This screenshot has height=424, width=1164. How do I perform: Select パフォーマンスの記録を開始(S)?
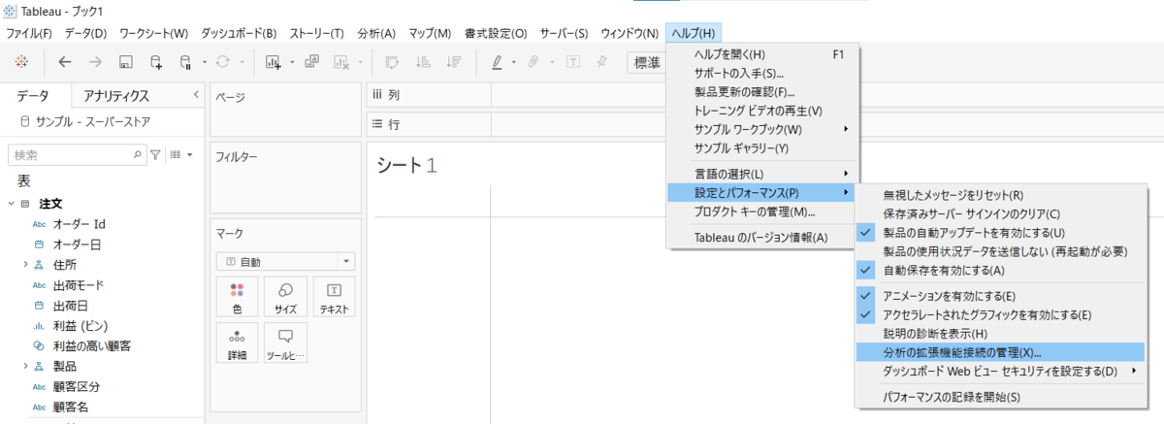[1002, 397]
